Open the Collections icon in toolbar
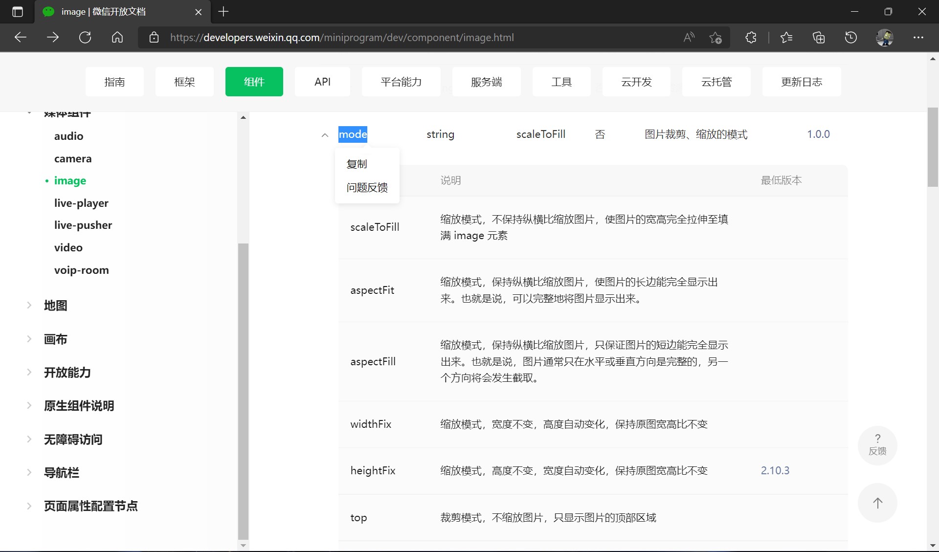939x552 pixels. pos(819,38)
